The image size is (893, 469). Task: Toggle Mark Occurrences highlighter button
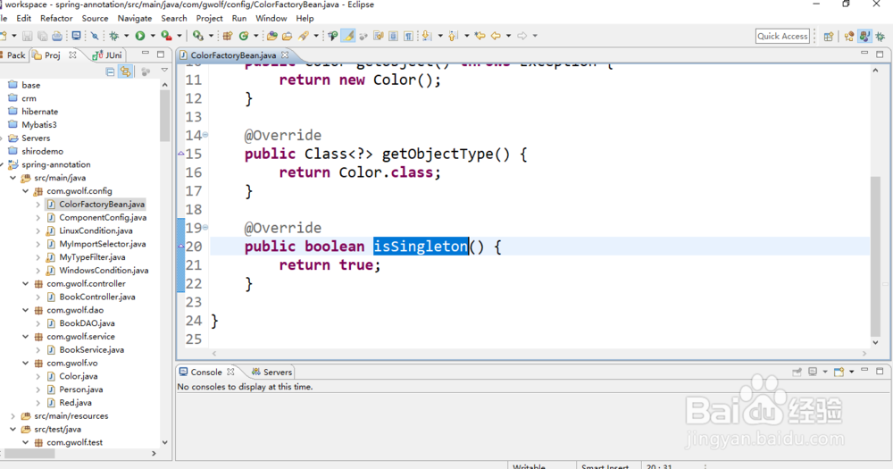348,36
